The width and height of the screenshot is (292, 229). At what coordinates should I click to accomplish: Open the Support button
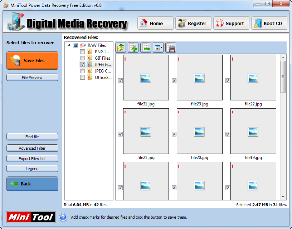pyautogui.click(x=231, y=23)
